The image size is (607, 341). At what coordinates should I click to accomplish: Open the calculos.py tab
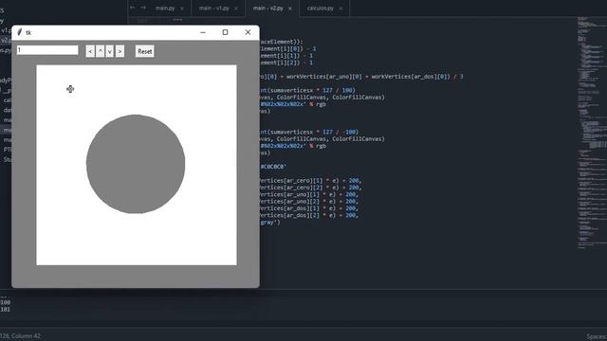321,9
